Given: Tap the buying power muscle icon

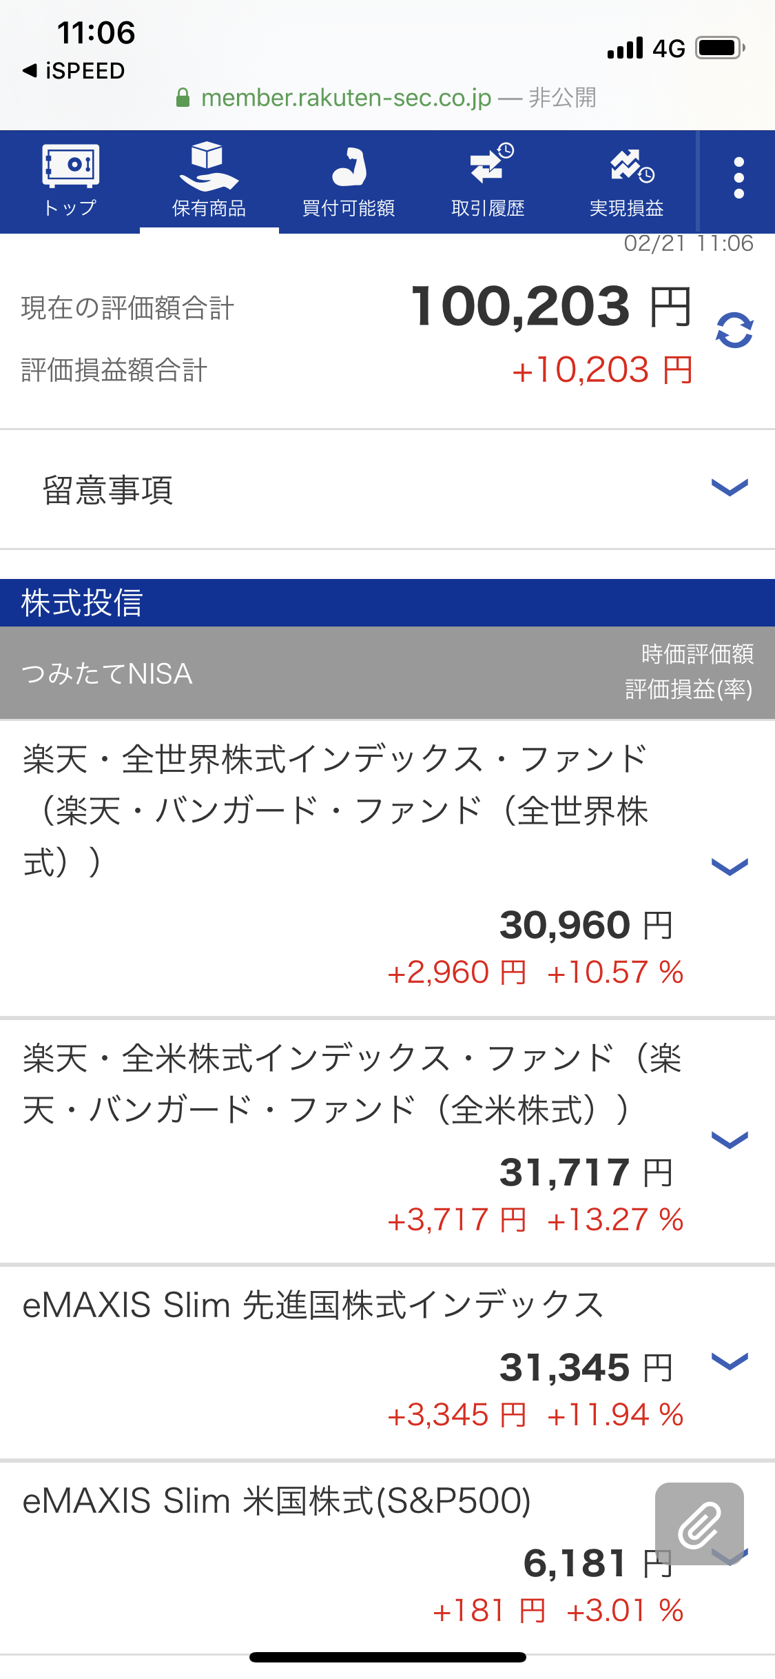Looking at the screenshot, I should pyautogui.click(x=349, y=167).
